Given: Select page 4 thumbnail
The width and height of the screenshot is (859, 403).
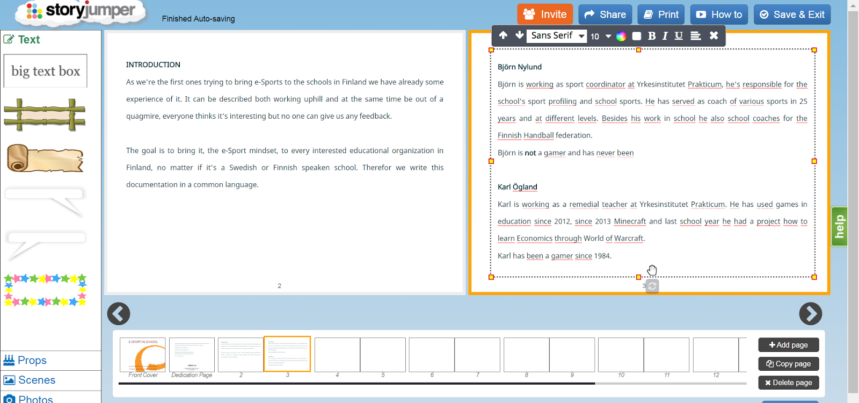Looking at the screenshot, I should click(x=337, y=355).
